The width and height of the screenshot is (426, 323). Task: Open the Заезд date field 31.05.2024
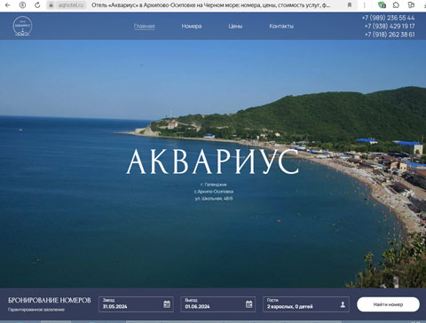(136, 304)
